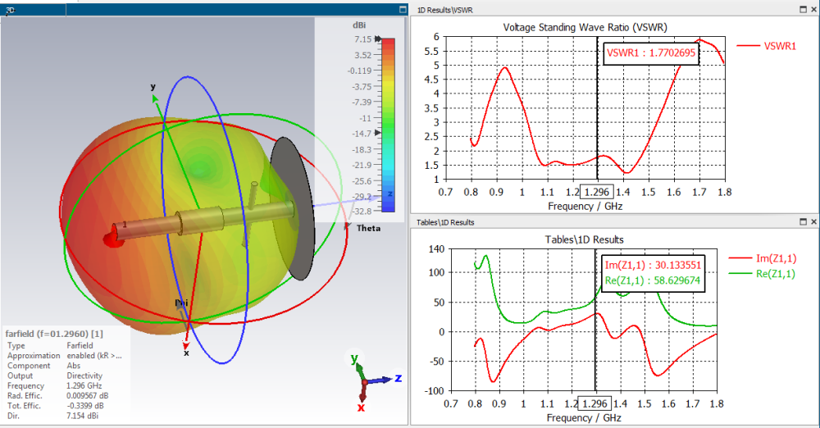
Task: Close the Tables 1D Results window
Action: (813, 222)
